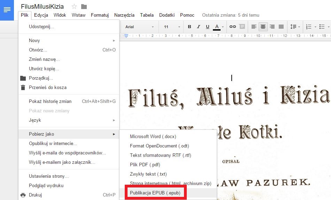Select Wyślij e-mailem jako załącznik...

click(69, 162)
